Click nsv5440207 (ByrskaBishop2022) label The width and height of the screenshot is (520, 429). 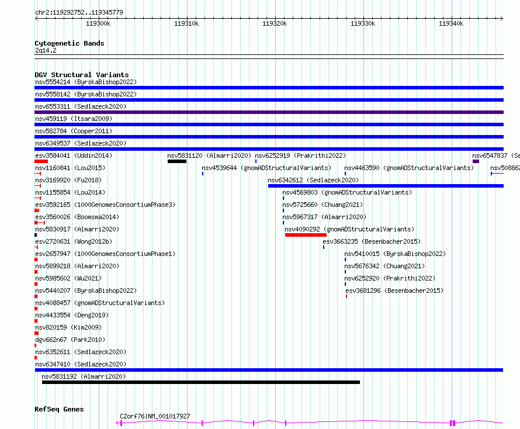(x=86, y=290)
